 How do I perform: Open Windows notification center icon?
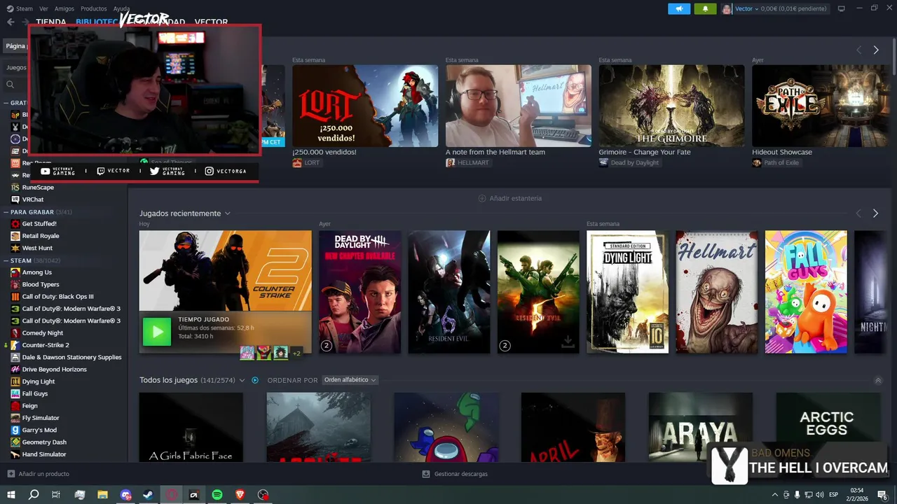(882, 495)
